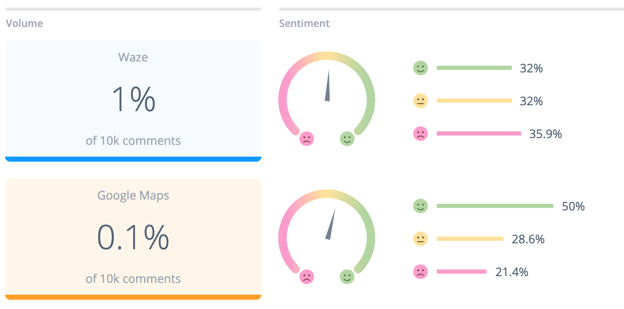Select the yellow neutral face icon in Waze row

420,101
